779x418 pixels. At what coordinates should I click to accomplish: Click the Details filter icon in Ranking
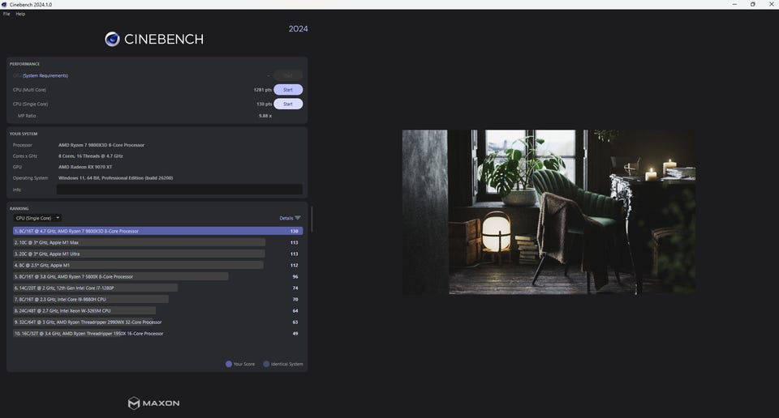point(298,218)
